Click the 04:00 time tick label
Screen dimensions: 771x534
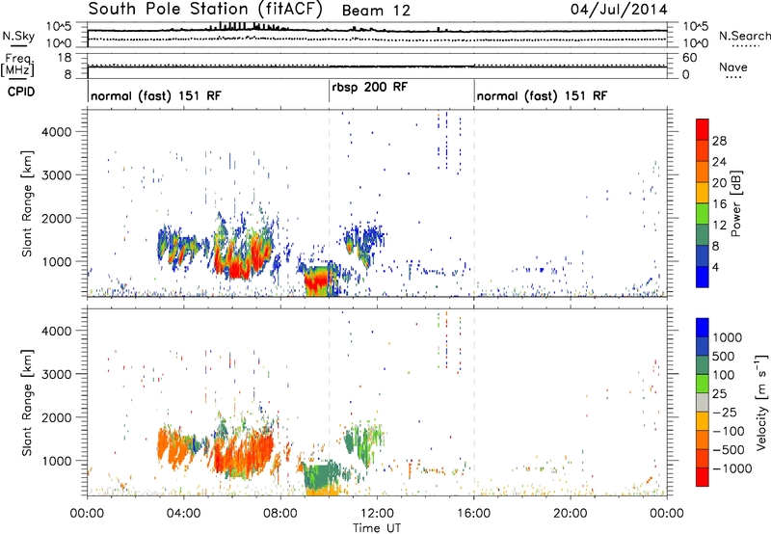coord(183,514)
